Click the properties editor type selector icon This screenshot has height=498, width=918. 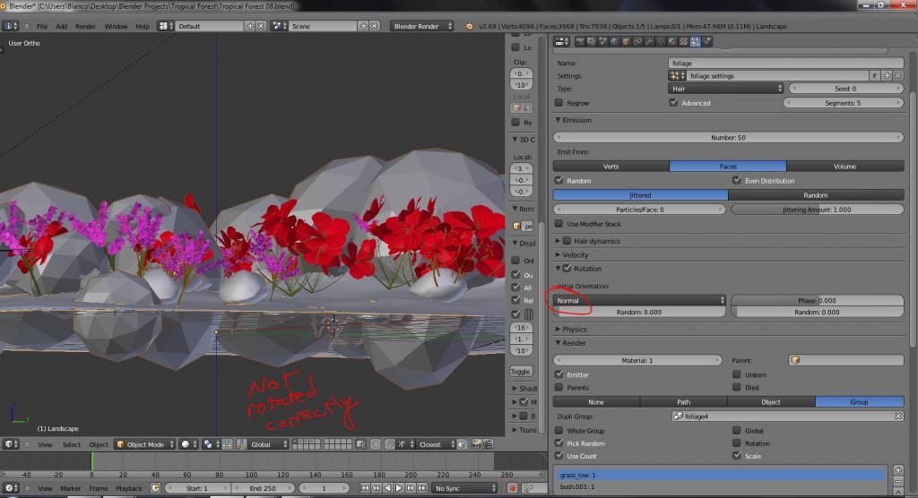click(561, 41)
